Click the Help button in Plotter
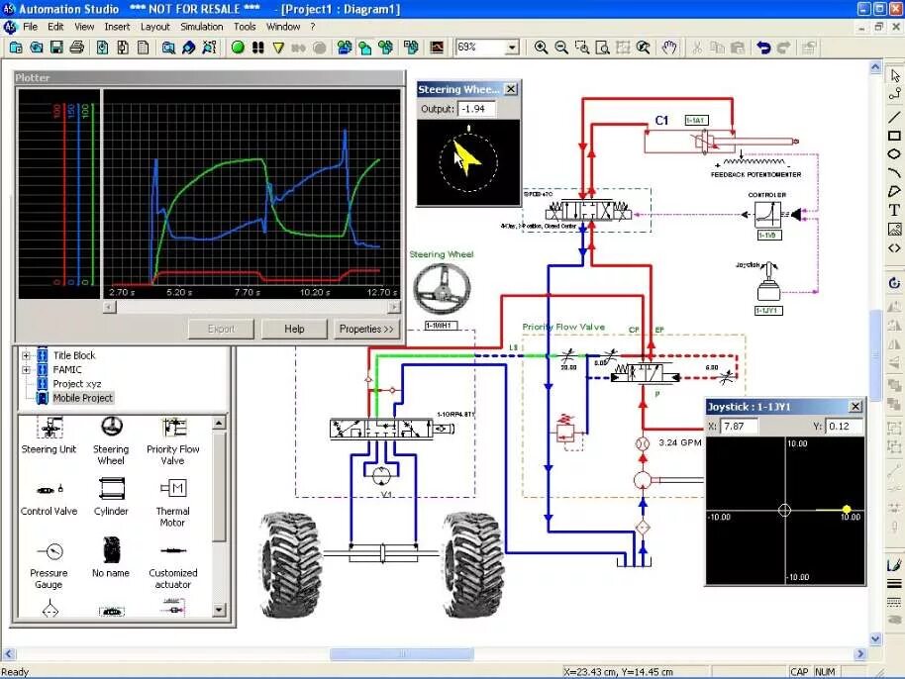Screen dimensions: 905x679 pyautogui.click(x=294, y=329)
